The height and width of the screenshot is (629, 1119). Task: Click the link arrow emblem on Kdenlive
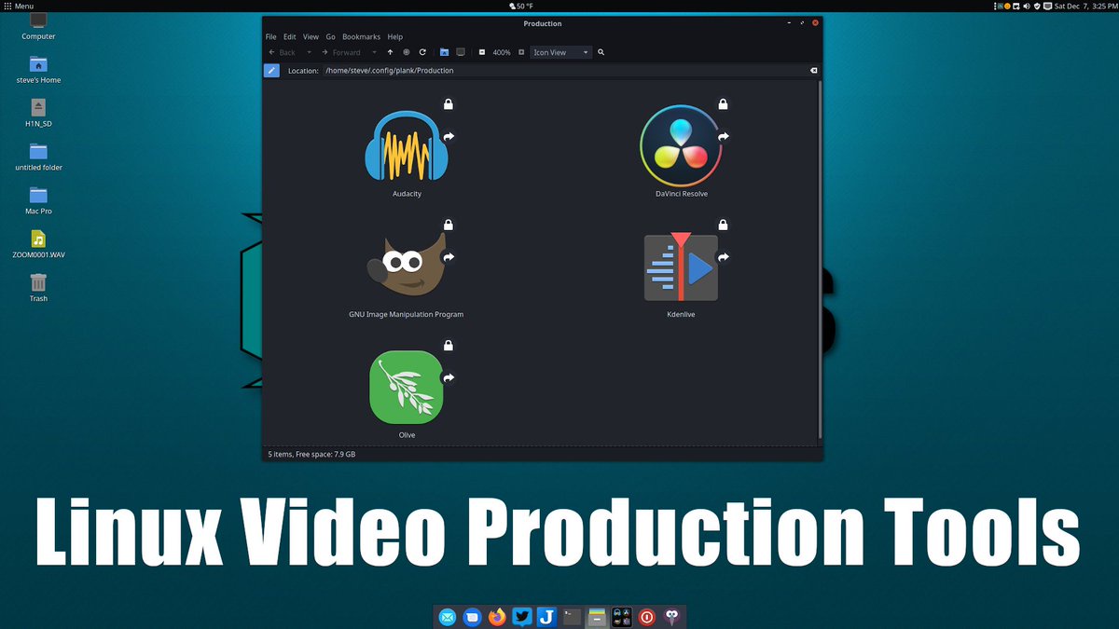tap(723, 257)
